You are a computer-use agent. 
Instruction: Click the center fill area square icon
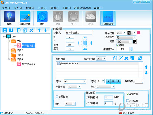[x=85, y=43]
